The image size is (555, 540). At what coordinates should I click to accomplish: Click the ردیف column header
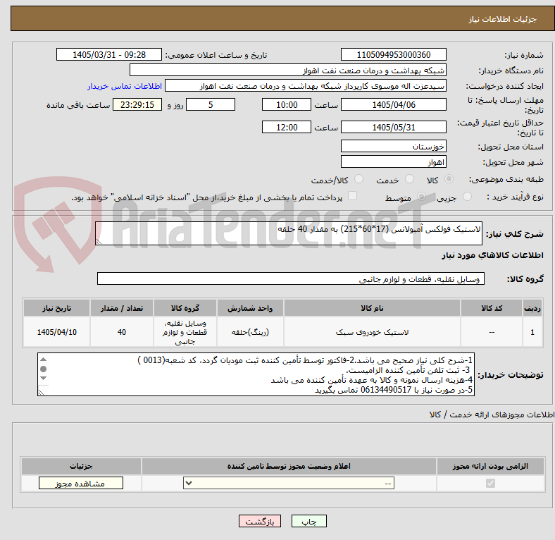[x=532, y=308]
